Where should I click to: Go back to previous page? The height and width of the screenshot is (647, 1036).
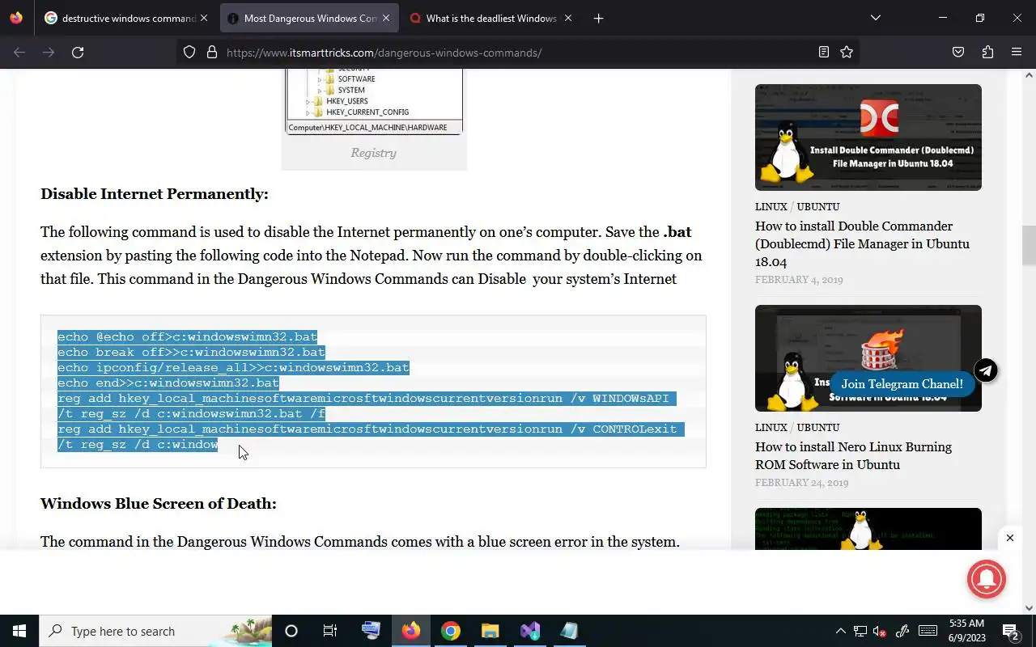[x=19, y=53]
